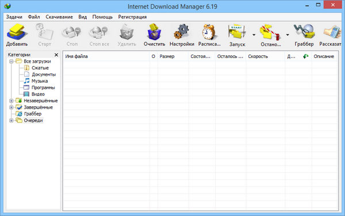Viewport: 345px width, 216px height.
Task: Open the Скачивание menu
Action: (59, 17)
